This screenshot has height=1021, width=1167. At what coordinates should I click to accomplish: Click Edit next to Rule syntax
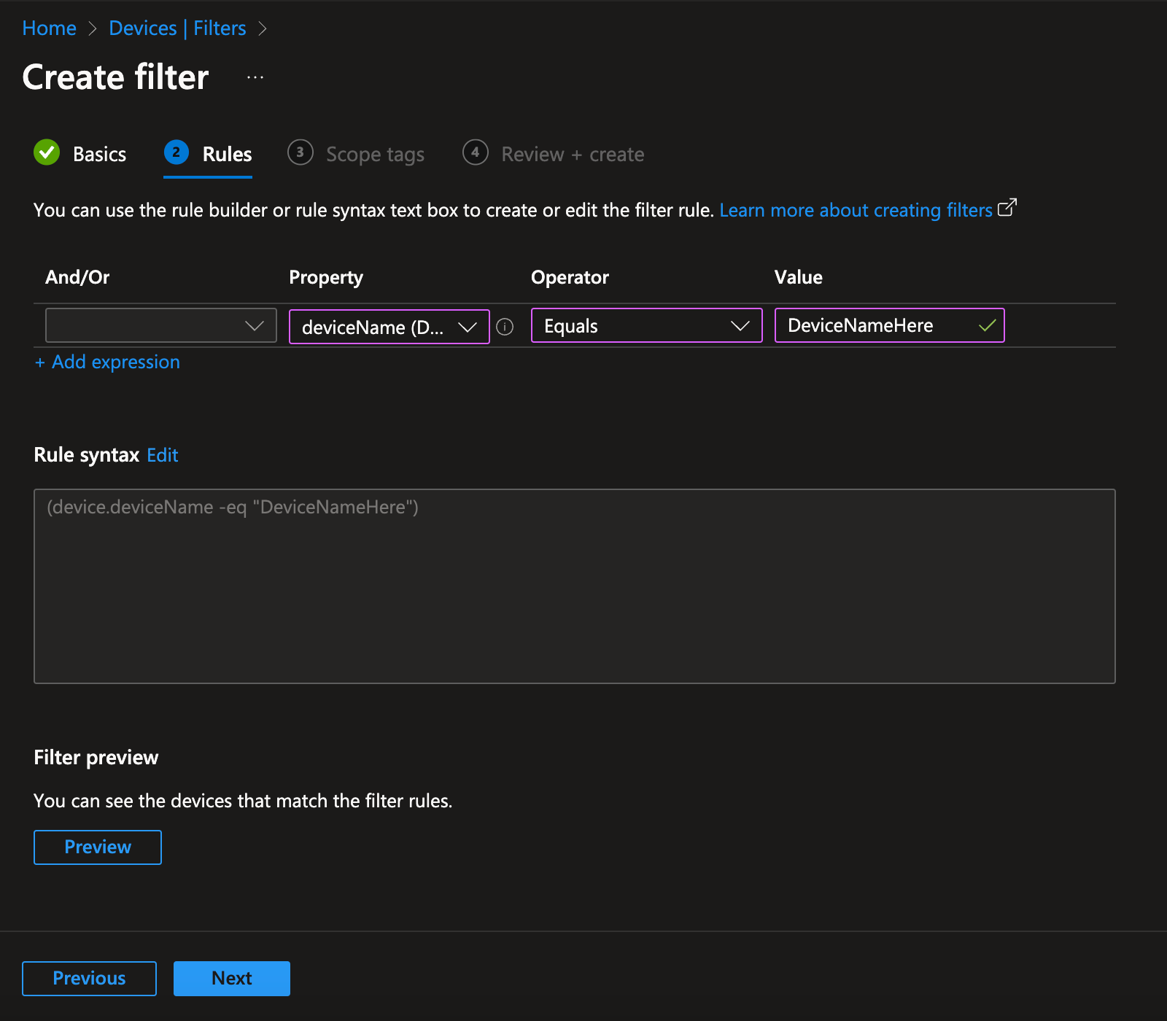(x=162, y=454)
